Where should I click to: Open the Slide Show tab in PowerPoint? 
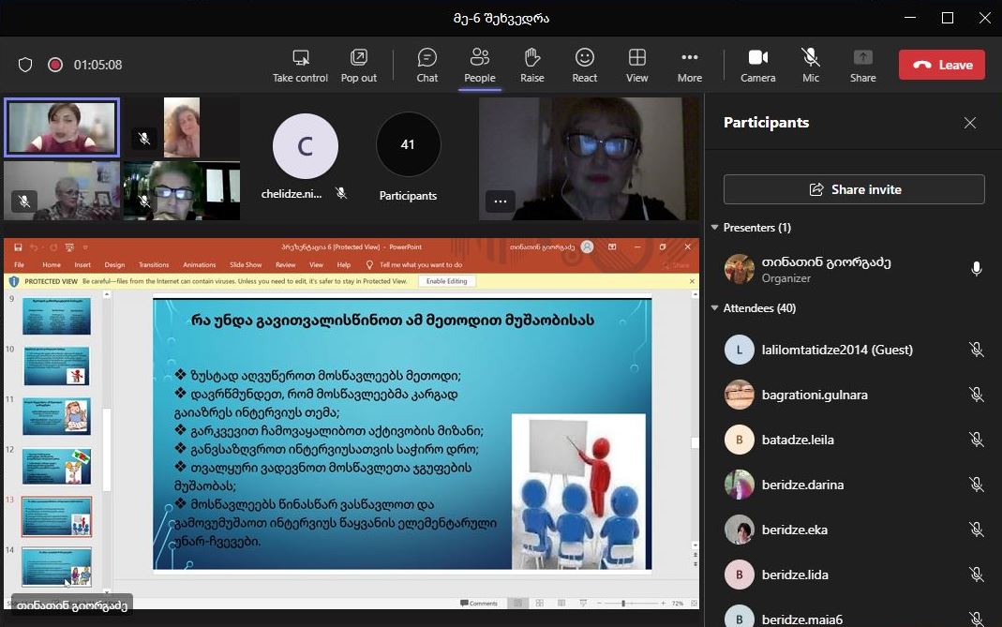pos(246,264)
